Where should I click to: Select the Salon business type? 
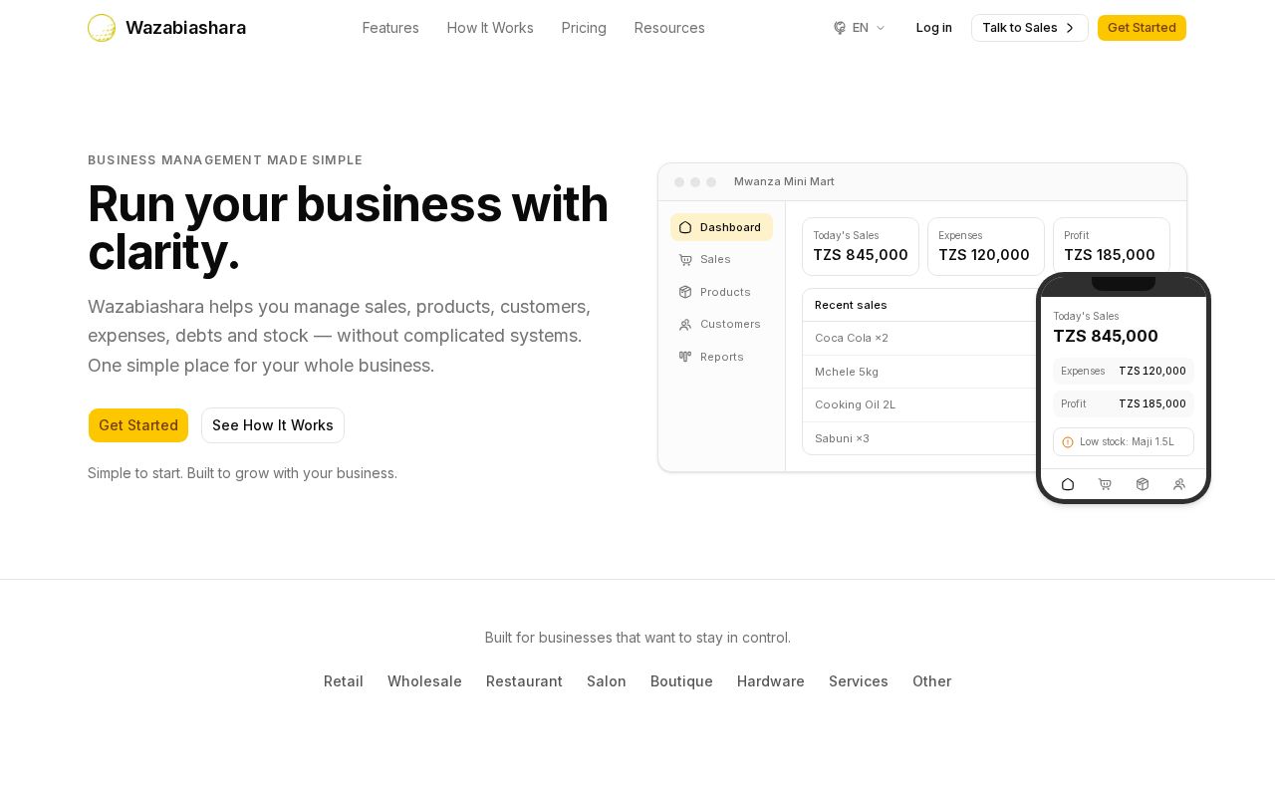point(607,681)
